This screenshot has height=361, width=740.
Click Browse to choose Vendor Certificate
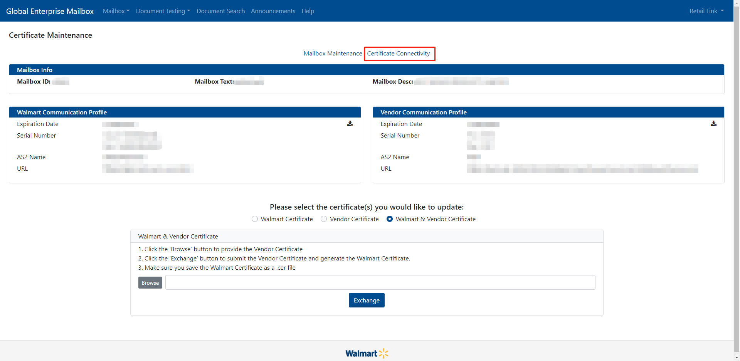click(x=150, y=283)
